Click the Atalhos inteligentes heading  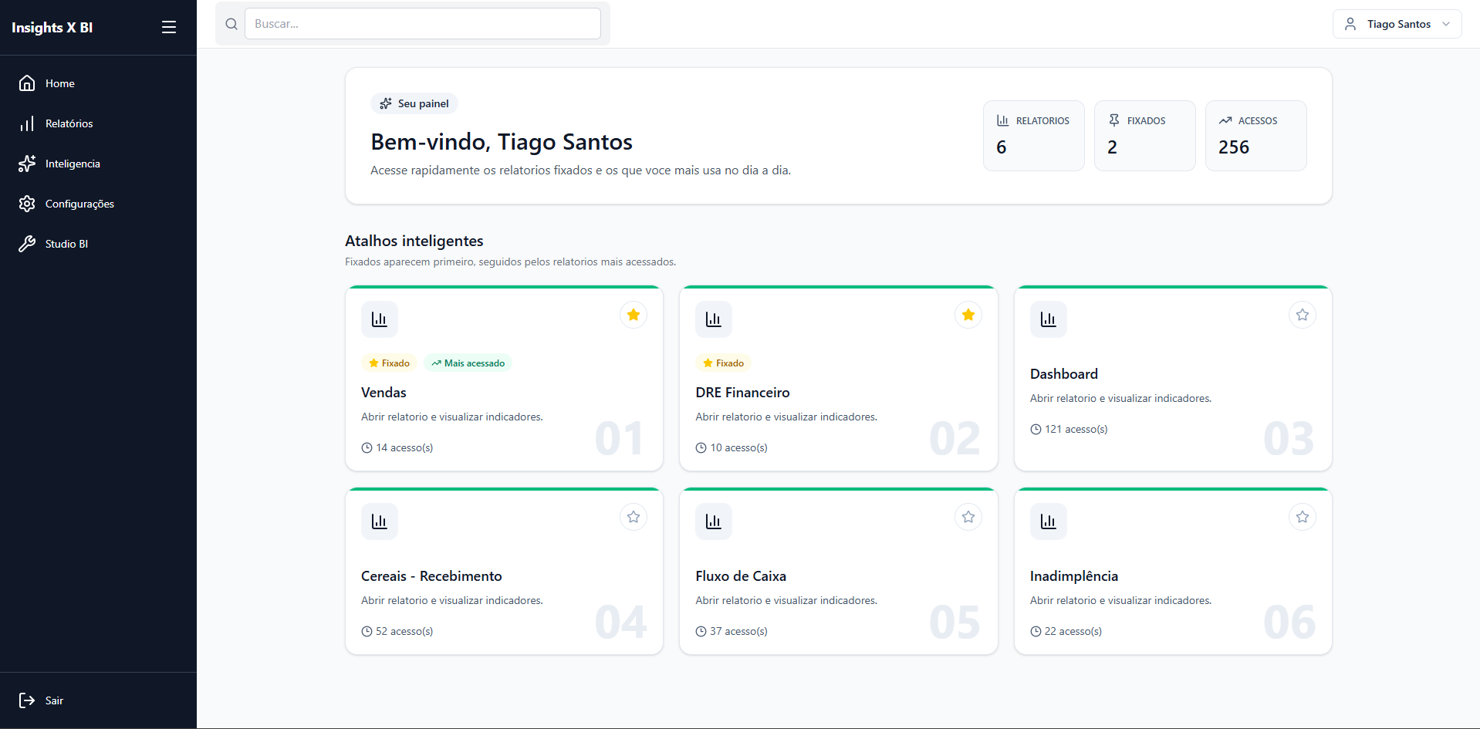[x=414, y=241]
